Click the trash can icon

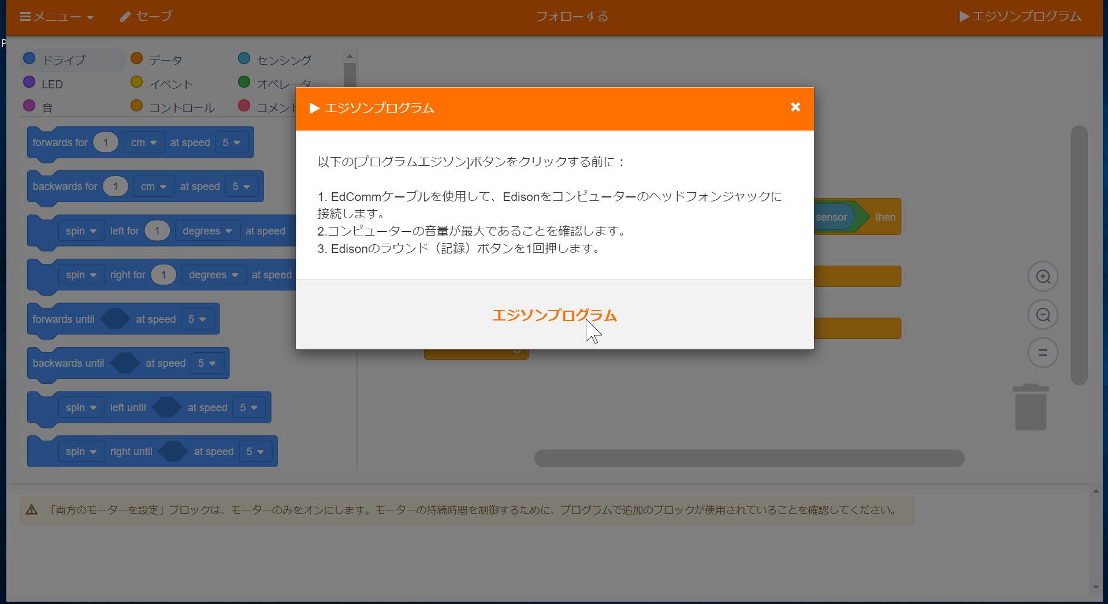(1031, 408)
